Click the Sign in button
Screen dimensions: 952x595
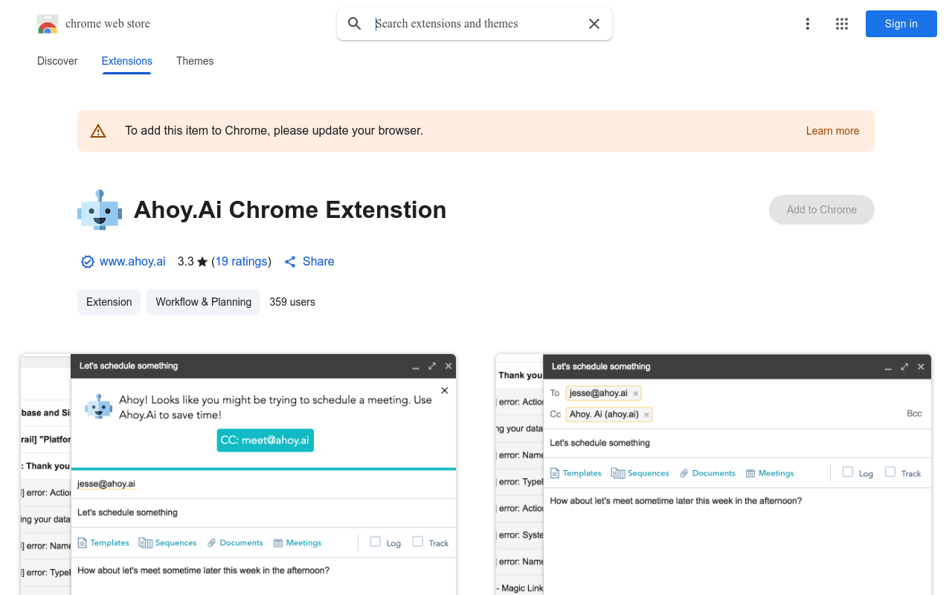coord(901,24)
